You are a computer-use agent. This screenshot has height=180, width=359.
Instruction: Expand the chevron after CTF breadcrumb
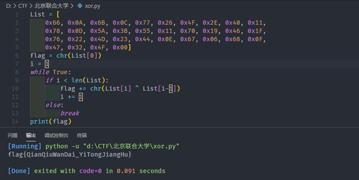(31, 6)
